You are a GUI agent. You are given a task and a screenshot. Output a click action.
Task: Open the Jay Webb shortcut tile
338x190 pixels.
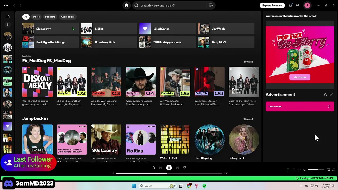[x=226, y=29]
